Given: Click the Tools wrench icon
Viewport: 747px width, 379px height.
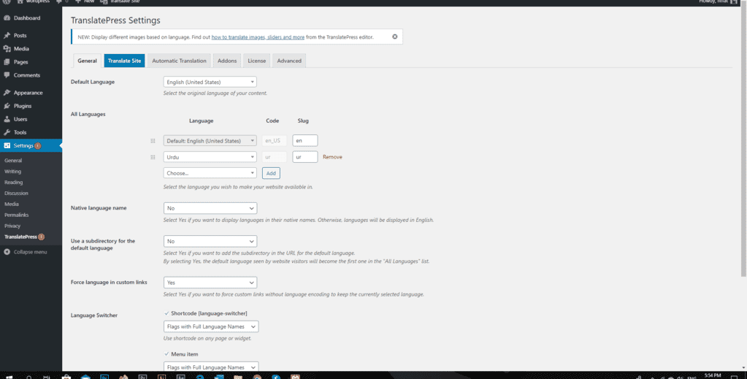Looking at the screenshot, I should 7,132.
